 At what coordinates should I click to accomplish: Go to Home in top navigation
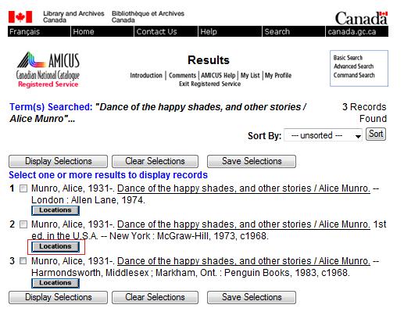[84, 31]
